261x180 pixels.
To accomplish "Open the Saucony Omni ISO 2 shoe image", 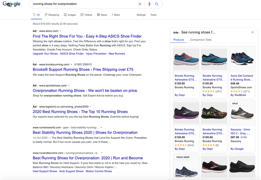I will click(242, 113).
